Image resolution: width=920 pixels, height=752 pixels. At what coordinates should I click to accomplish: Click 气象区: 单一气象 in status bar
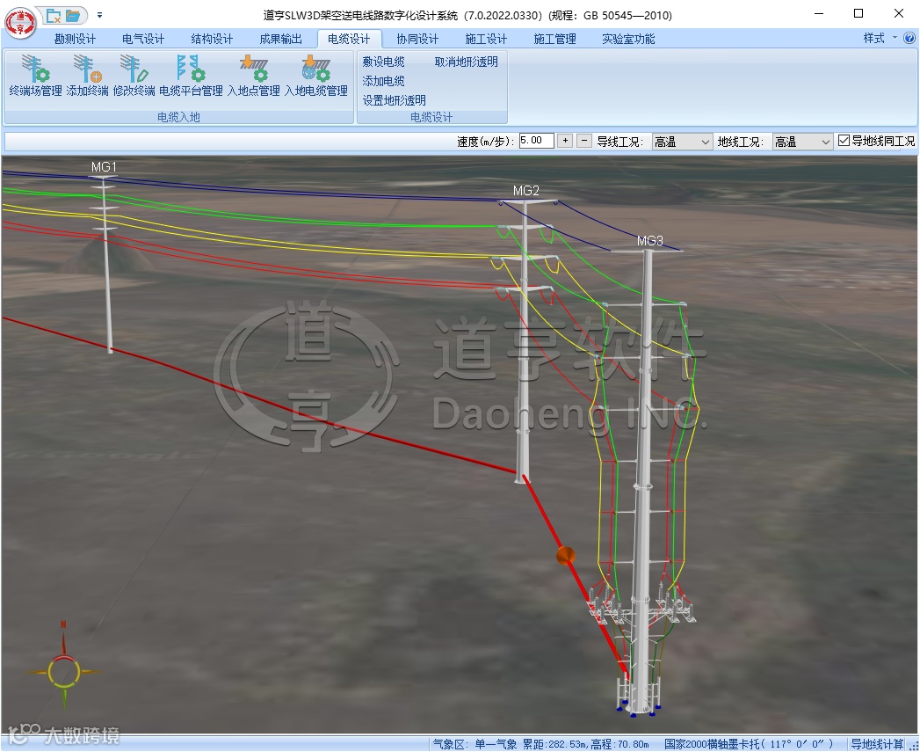474,744
